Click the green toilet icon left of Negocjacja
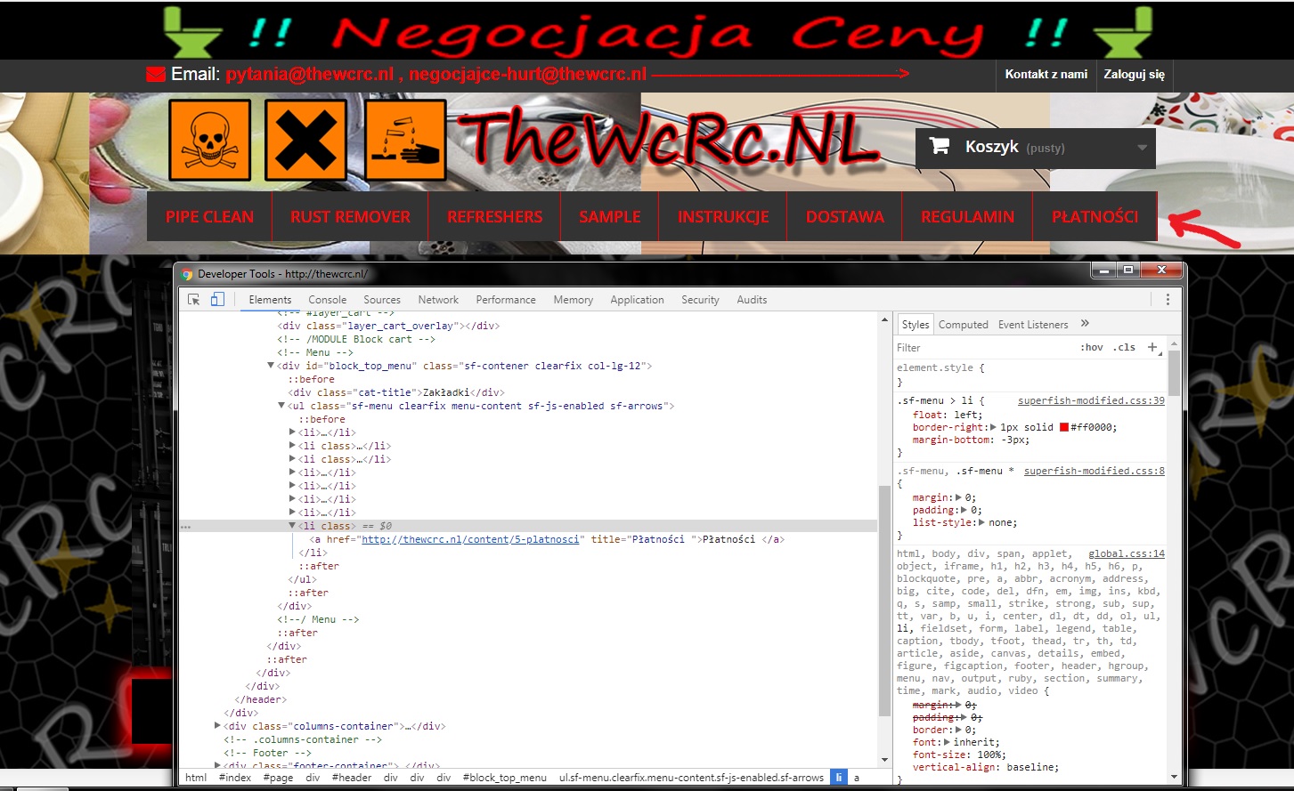This screenshot has height=791, width=1294. click(x=192, y=32)
